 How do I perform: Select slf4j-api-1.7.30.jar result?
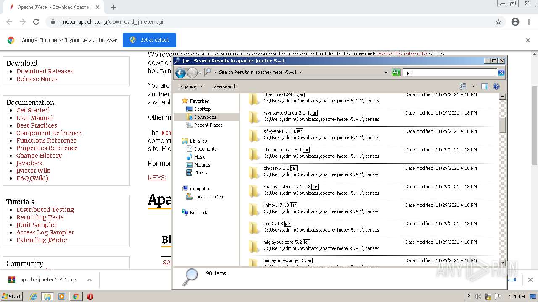point(370,135)
